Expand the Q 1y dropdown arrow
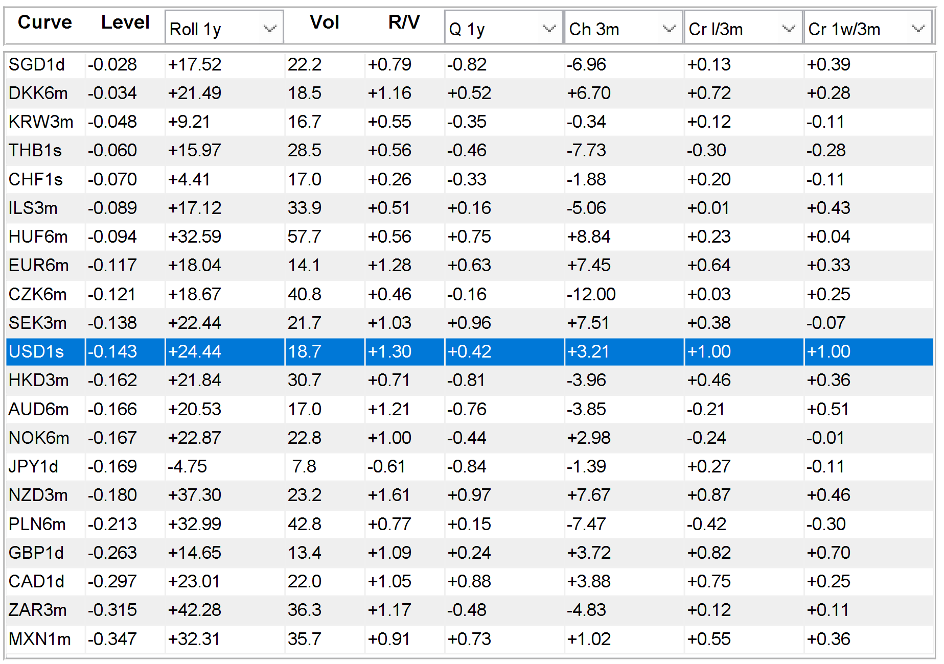Screen dimensions: 944x664 549,29
